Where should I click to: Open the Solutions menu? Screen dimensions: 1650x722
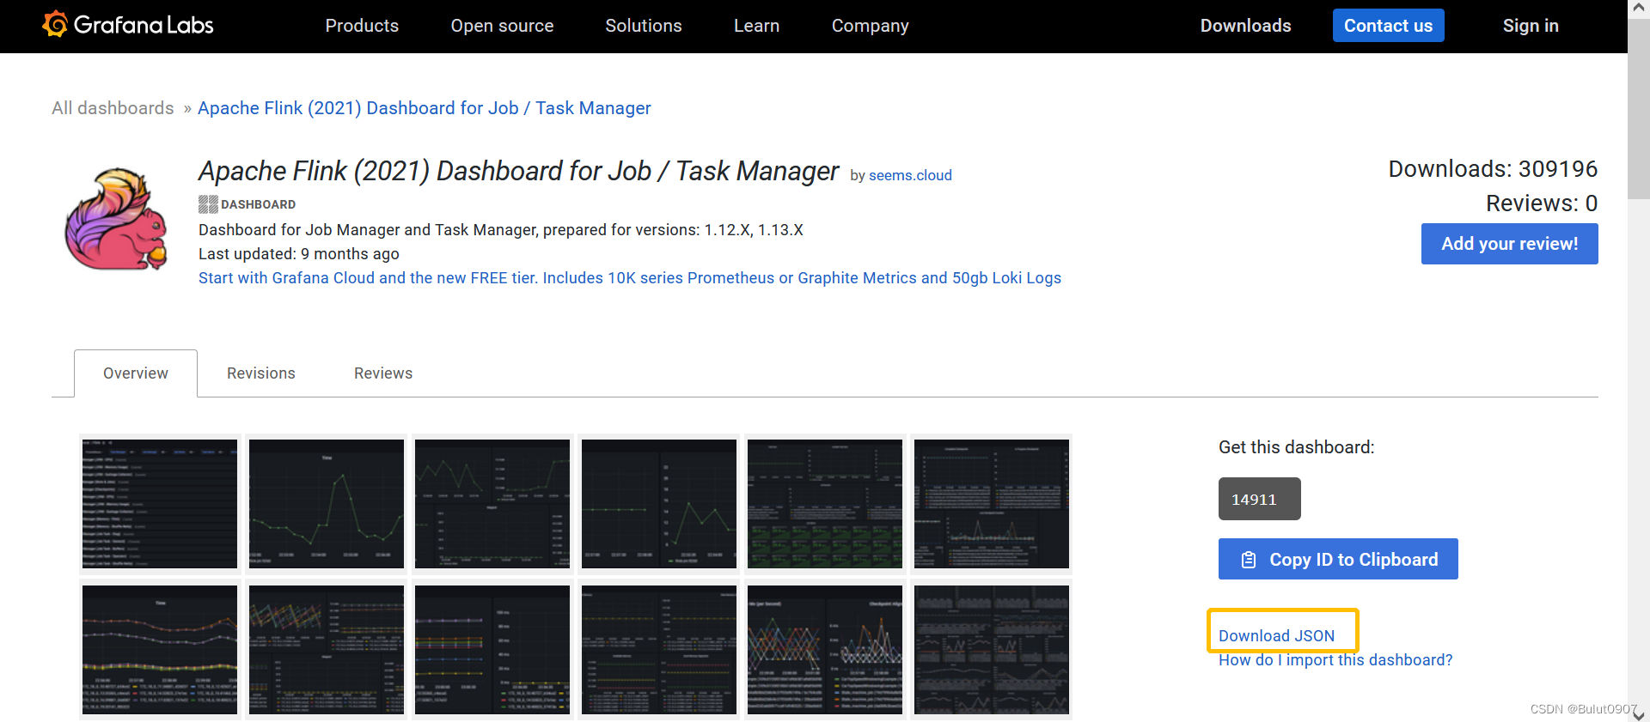(x=643, y=26)
